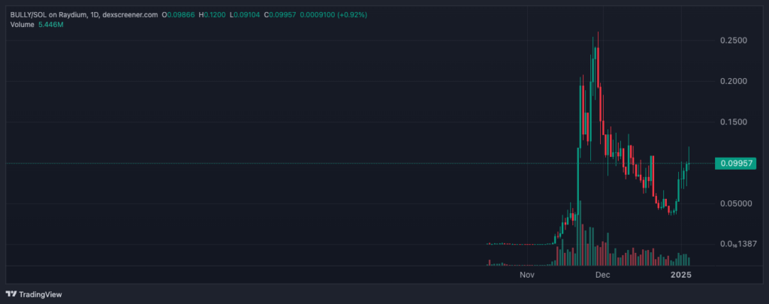Click the low price value L0.09104
The width and height of the screenshot is (769, 304).
245,15
